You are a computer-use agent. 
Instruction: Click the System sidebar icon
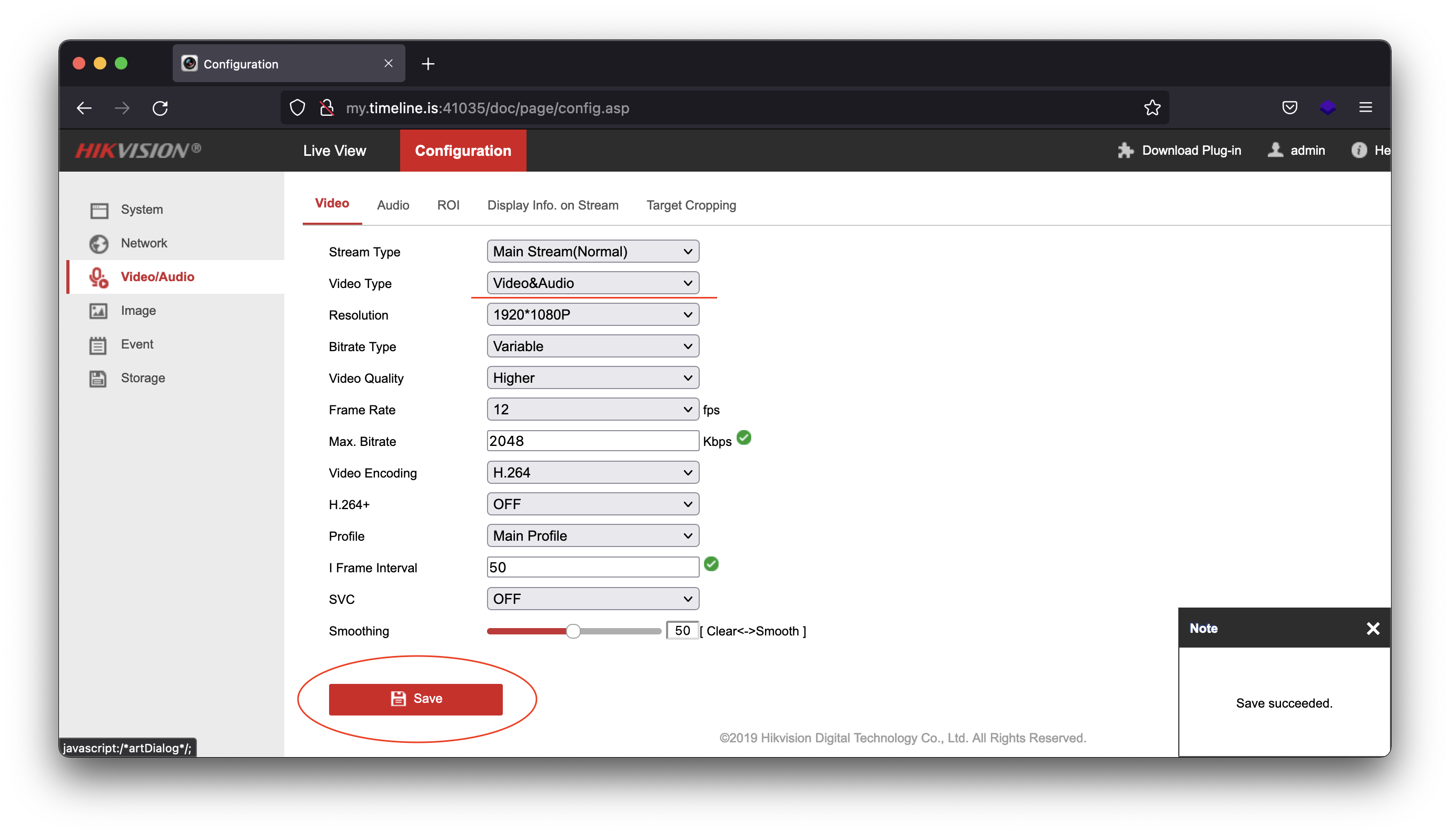[x=98, y=210]
